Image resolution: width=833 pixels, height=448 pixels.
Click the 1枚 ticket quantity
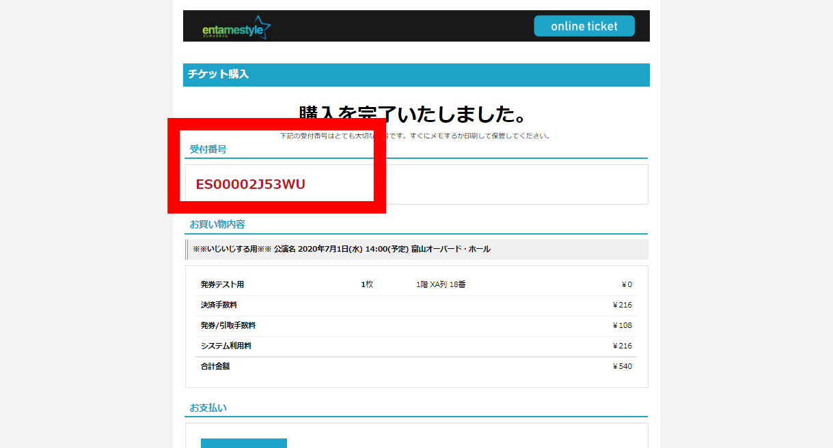coord(367,284)
